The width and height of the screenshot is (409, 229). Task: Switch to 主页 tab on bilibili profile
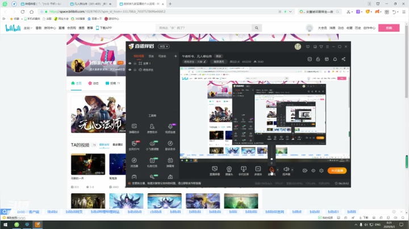76,83
